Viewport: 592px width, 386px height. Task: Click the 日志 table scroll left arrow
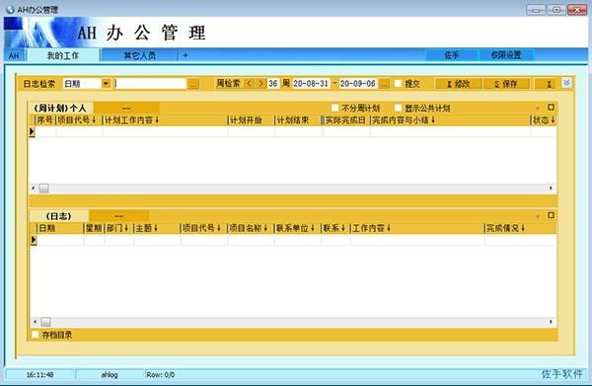click(x=35, y=322)
